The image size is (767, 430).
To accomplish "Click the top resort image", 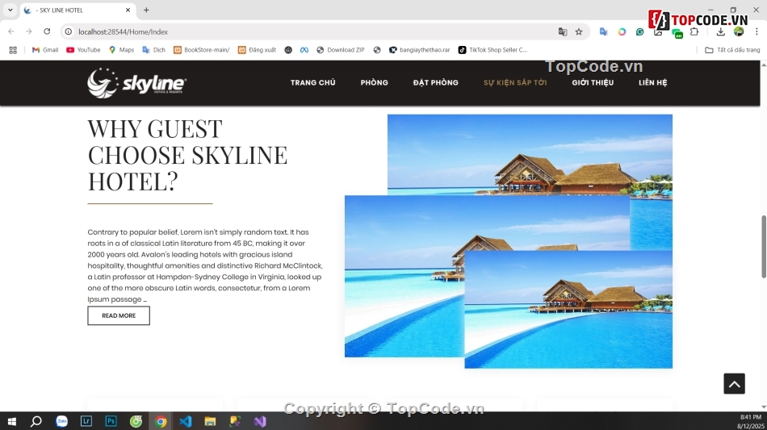I will (530, 154).
